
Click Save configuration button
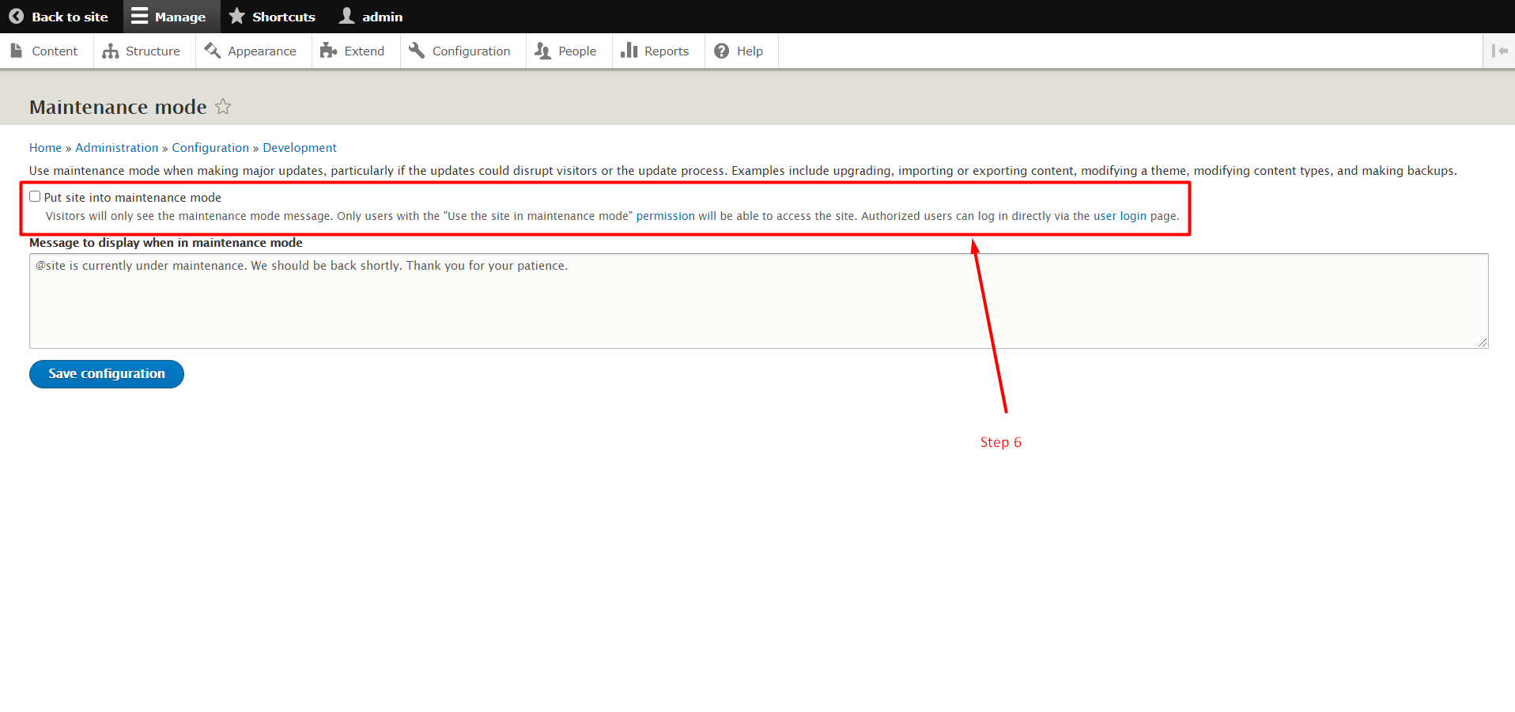tap(107, 374)
